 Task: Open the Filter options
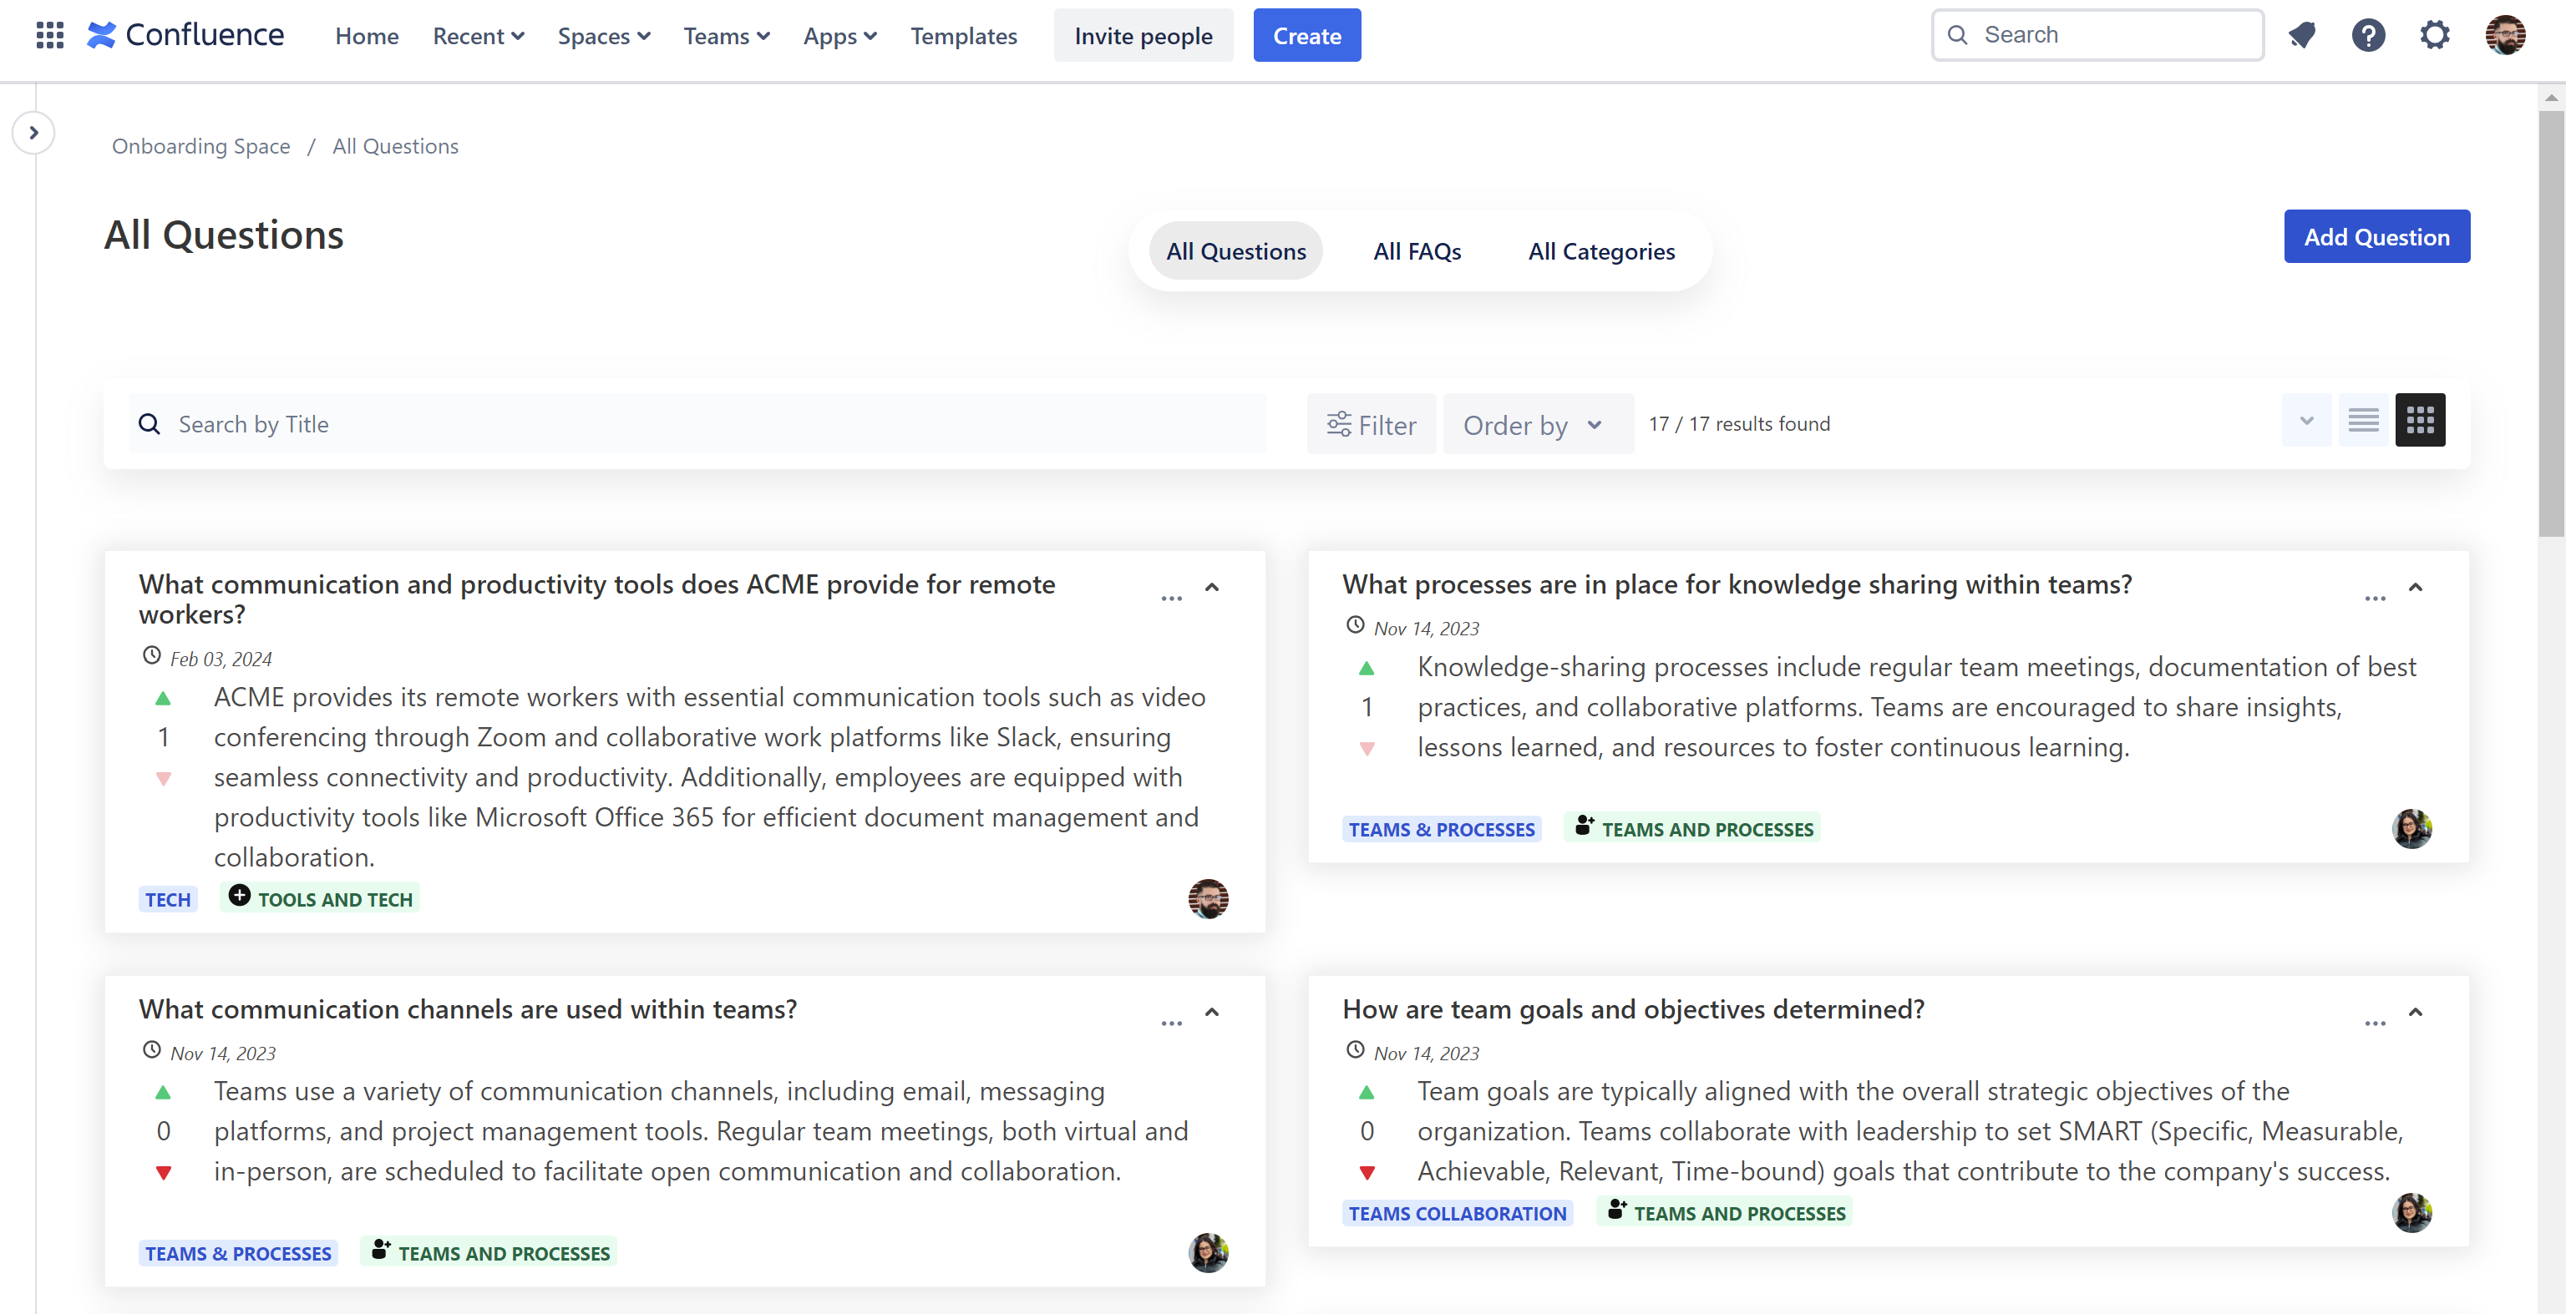tap(1372, 424)
